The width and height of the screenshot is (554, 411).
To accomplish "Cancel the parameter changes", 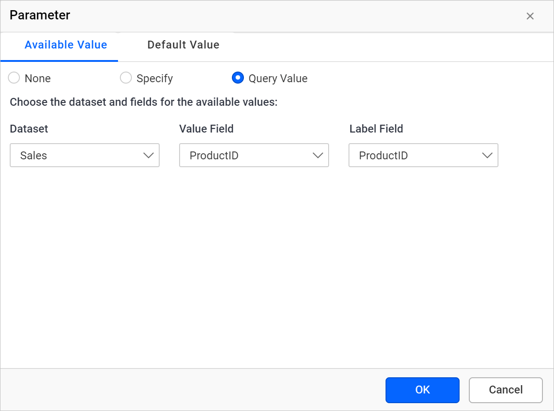I will pos(505,390).
